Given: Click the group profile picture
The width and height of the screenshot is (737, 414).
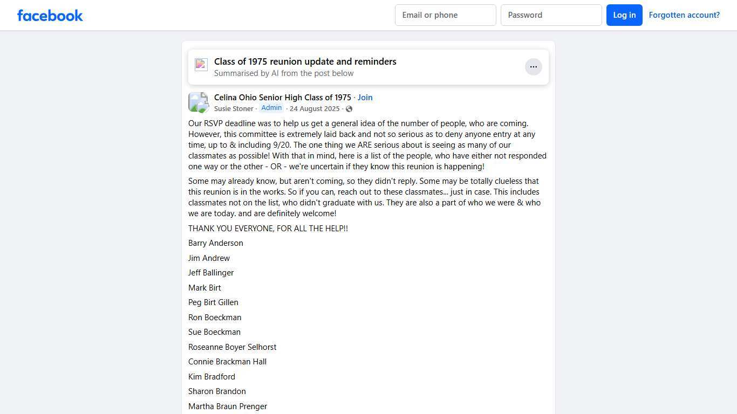Looking at the screenshot, I should pyautogui.click(x=198, y=102).
